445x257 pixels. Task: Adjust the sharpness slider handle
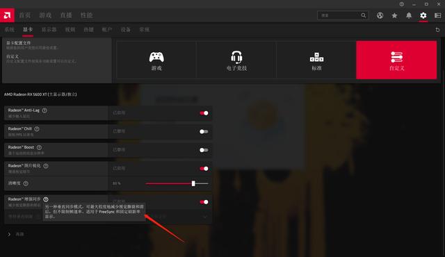[x=193, y=183]
